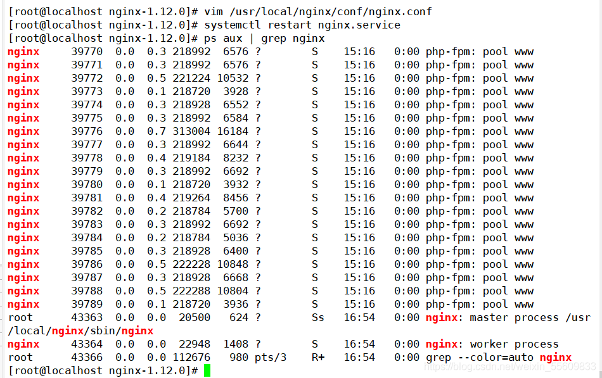This screenshot has height=378, width=602.
Task: Click the "nginx: master process /usr" text
Action: coord(508,318)
